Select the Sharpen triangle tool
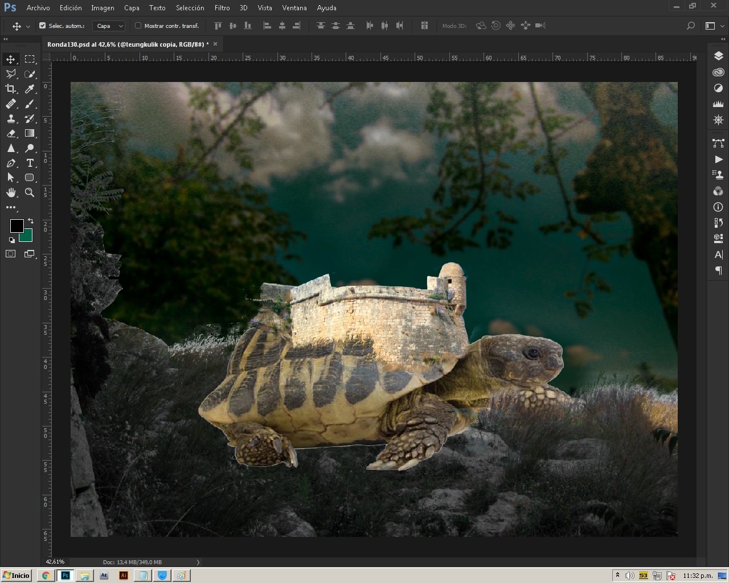Viewport: 729px width, 583px height. coord(11,148)
